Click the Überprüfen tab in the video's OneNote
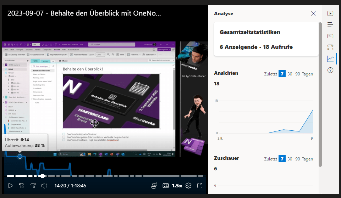341x198 pixels. tap(47, 50)
